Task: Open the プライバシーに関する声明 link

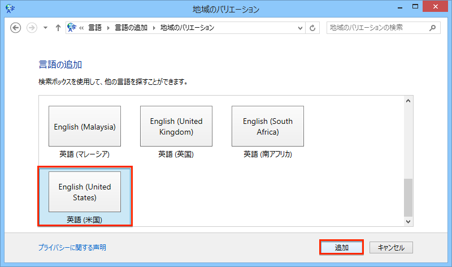Action: click(x=72, y=248)
